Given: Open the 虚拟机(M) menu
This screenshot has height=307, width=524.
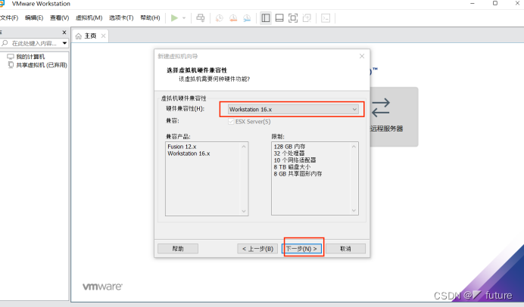Looking at the screenshot, I should (89, 18).
